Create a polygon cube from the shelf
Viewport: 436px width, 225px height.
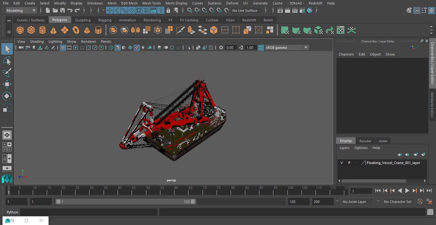(31, 30)
